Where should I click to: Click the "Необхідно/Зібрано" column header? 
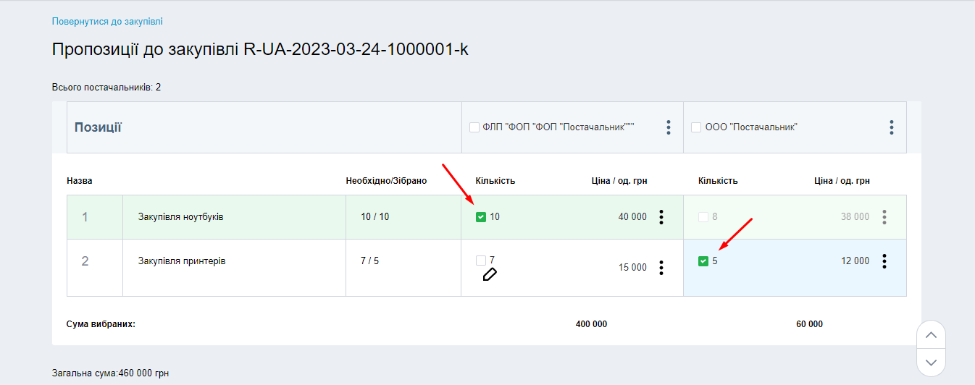point(386,181)
